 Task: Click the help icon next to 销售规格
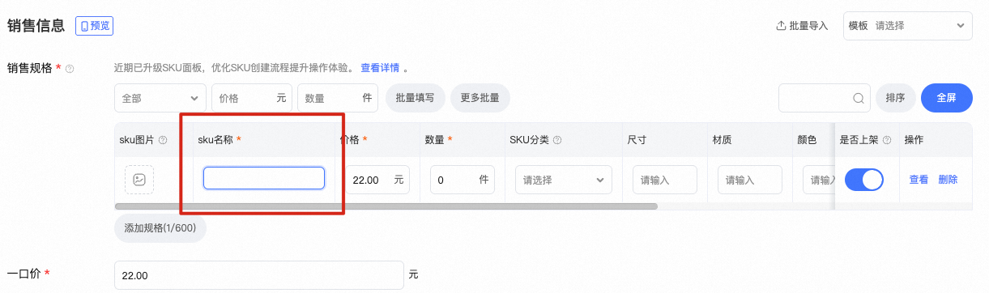70,69
